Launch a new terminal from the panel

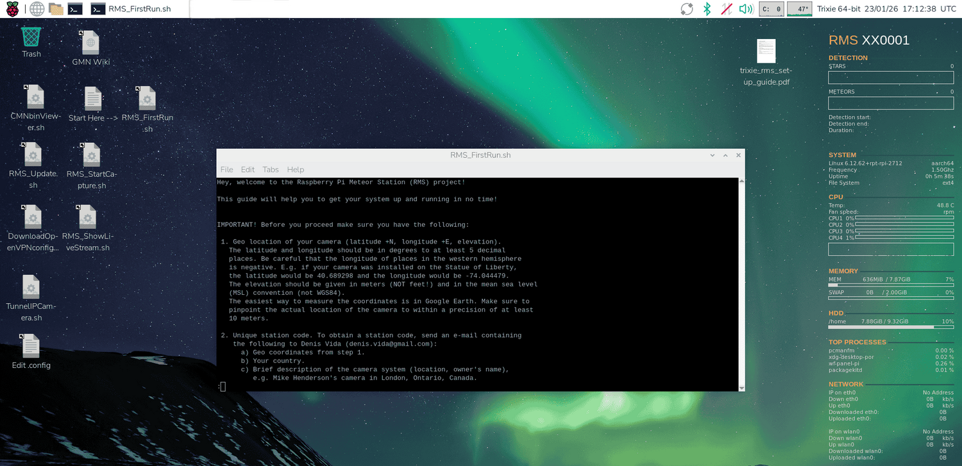(x=75, y=9)
